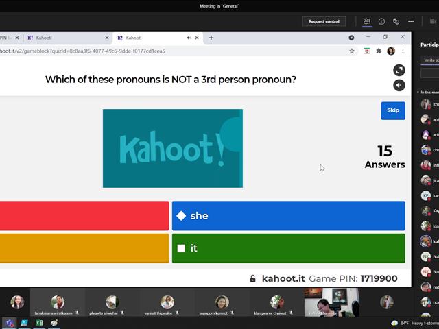439x329 pixels.
Task: Click the kahoot.it address bar URL
Action: click(x=82, y=51)
